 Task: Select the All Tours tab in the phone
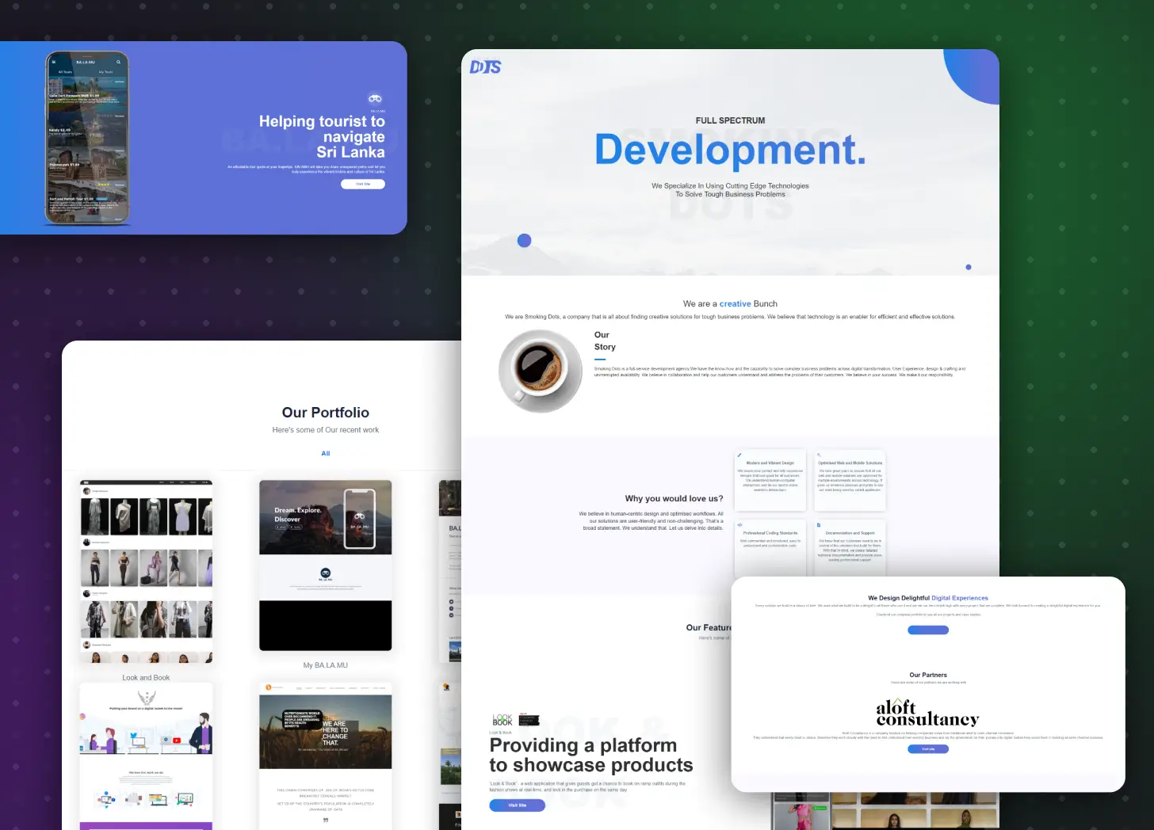click(x=66, y=72)
